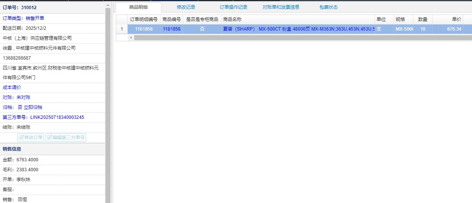472x203 pixels.
Task: Switch to the 商品明细 tab
Action: (138, 7)
